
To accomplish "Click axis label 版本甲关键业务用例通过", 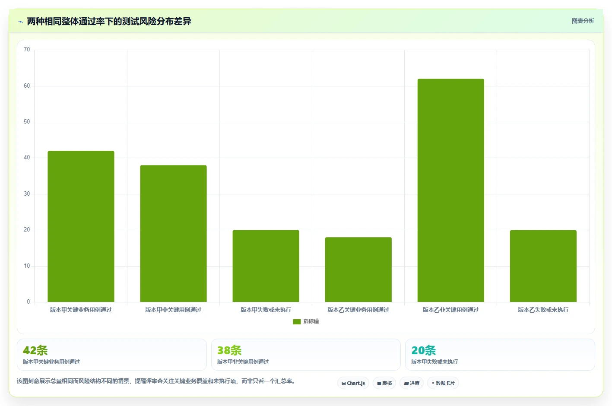I will point(81,310).
